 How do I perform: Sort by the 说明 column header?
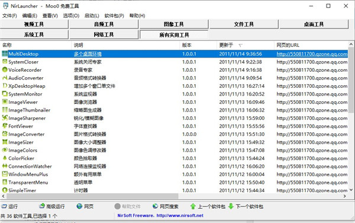point(125,45)
